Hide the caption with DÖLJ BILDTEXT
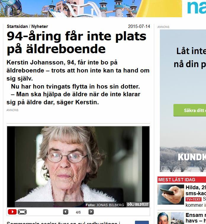The width and height of the screenshot is (206, 224). 138,205
